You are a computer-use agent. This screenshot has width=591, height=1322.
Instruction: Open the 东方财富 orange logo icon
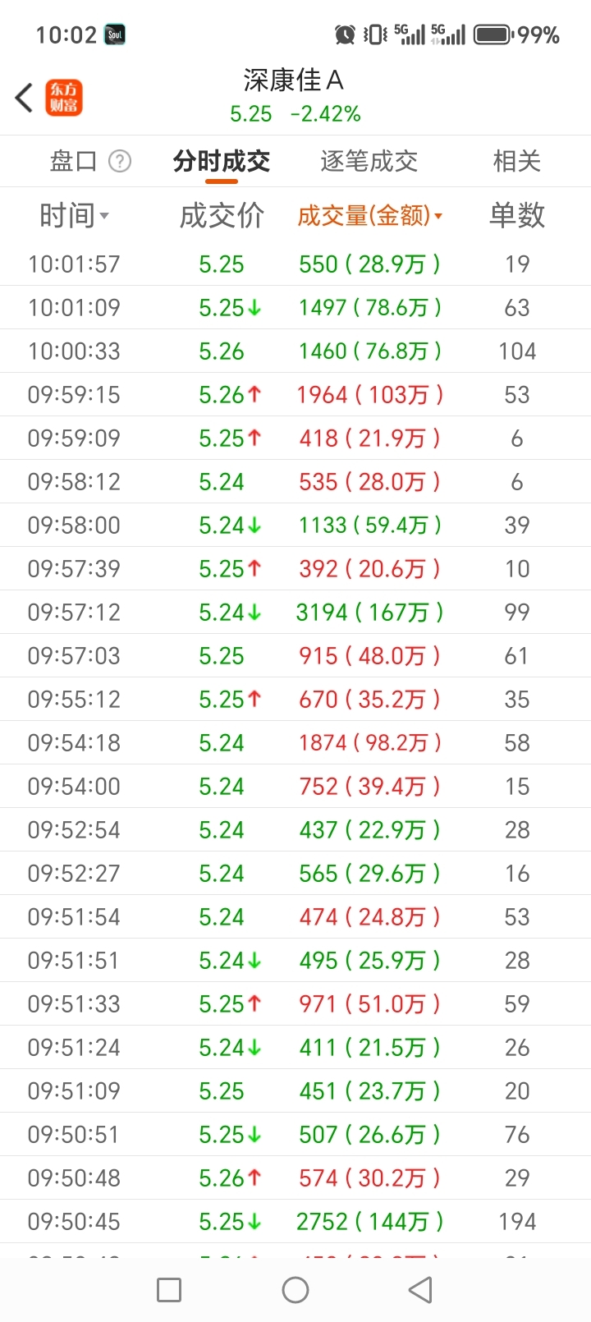pos(64,98)
